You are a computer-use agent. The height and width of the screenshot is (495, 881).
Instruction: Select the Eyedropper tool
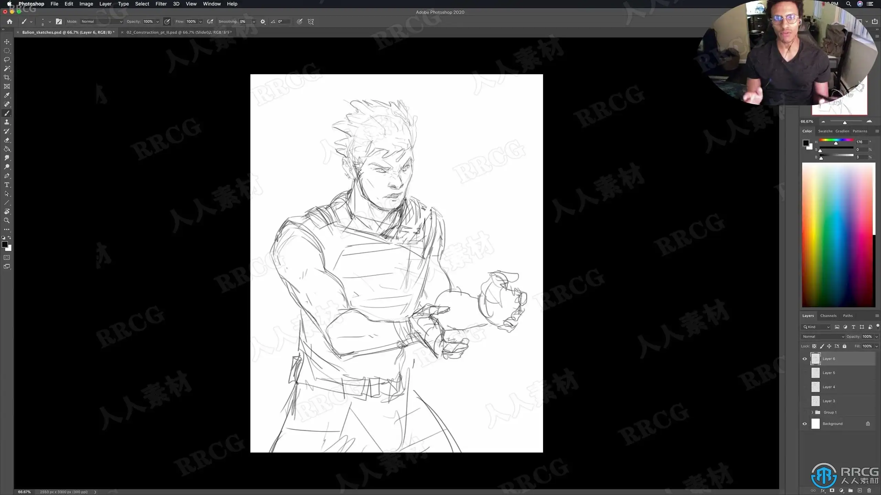7,95
